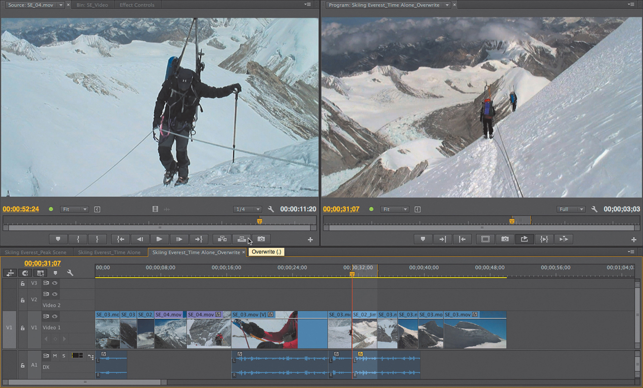Go to Out point in Source Monitor
This screenshot has width=643, height=388.
[198, 239]
